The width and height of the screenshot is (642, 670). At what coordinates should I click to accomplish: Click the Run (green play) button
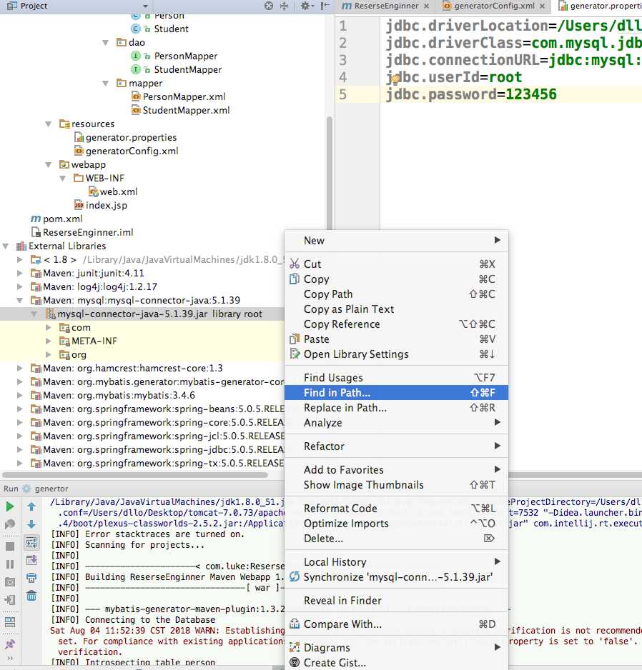point(10,506)
